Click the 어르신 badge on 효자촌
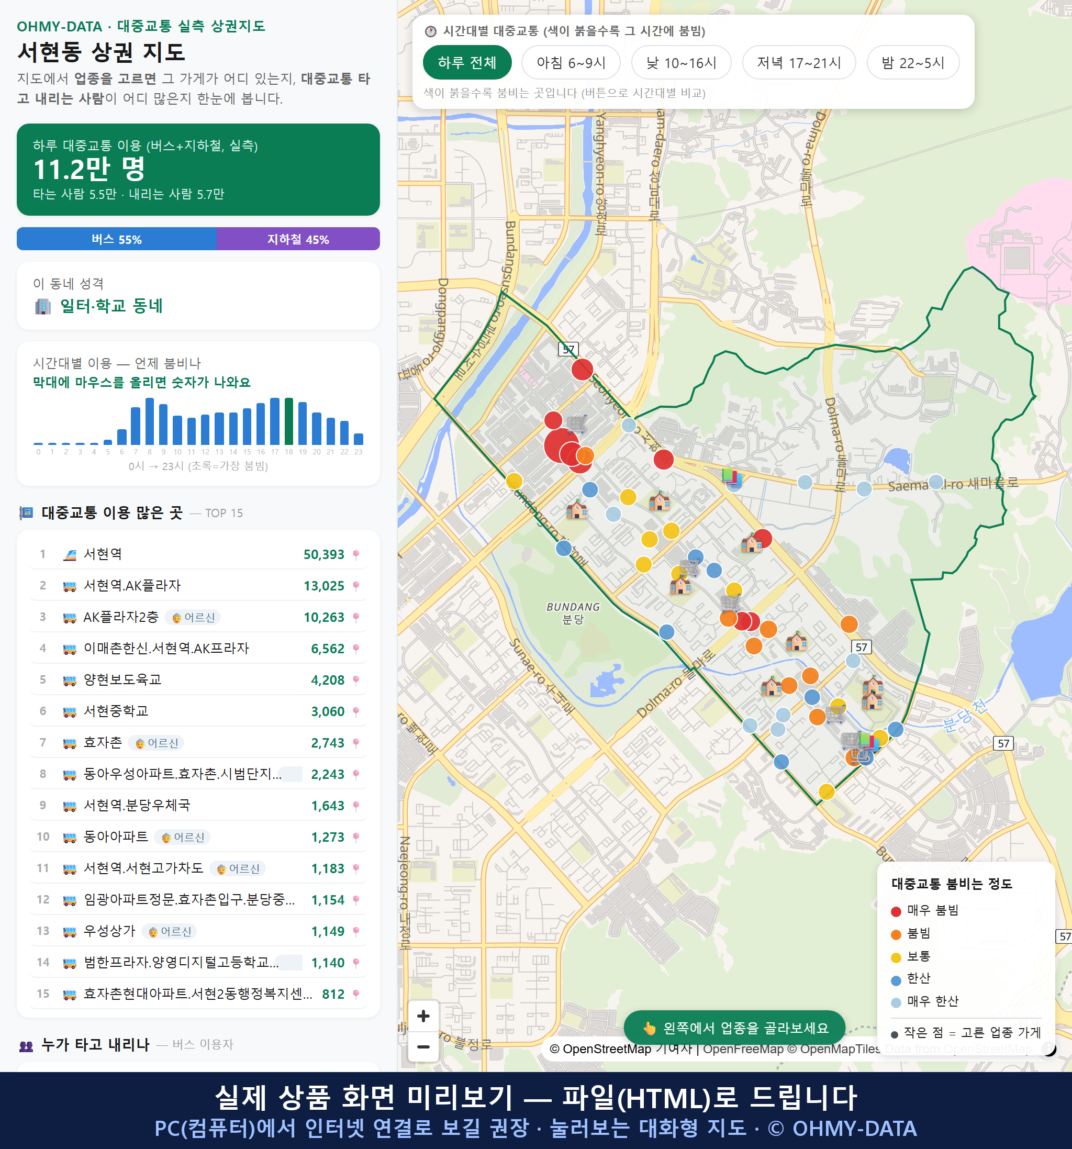The image size is (1072, 1149). 156,743
